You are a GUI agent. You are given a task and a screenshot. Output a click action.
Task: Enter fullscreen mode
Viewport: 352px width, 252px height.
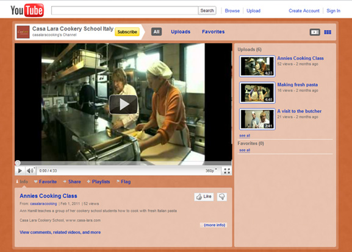click(227, 171)
